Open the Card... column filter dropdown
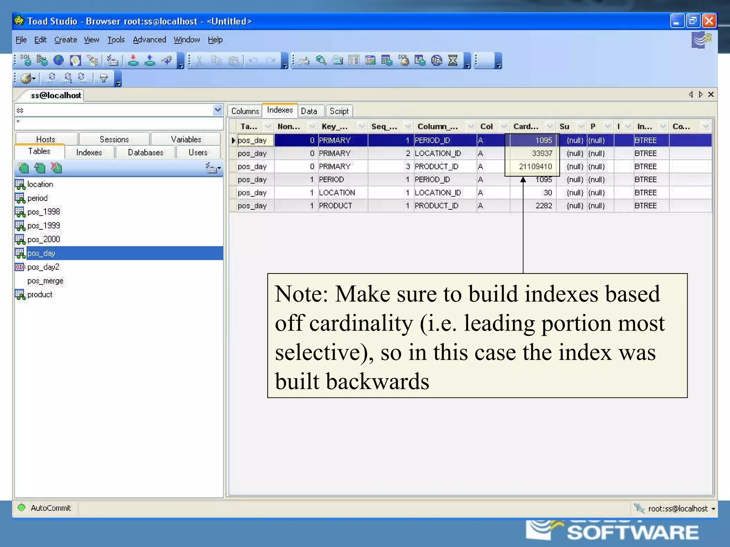Image resolution: width=730 pixels, height=547 pixels. click(549, 126)
